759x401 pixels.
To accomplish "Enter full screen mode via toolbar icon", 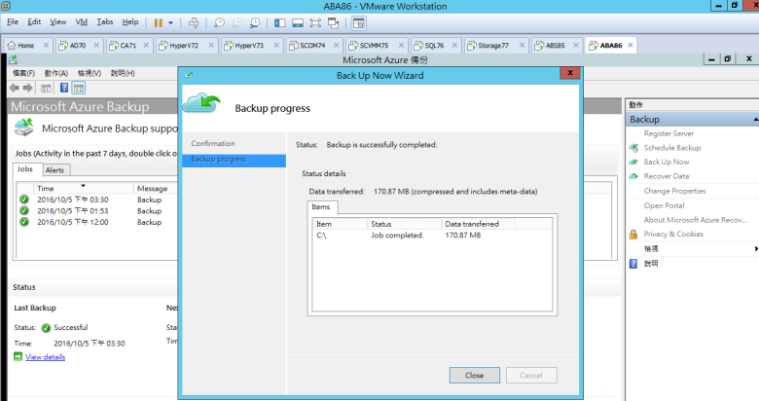I will (314, 21).
